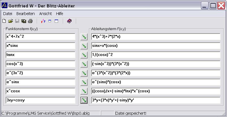Click derive arrow button for x^4+7x^2
The image size is (227, 117).
pos(84,37)
